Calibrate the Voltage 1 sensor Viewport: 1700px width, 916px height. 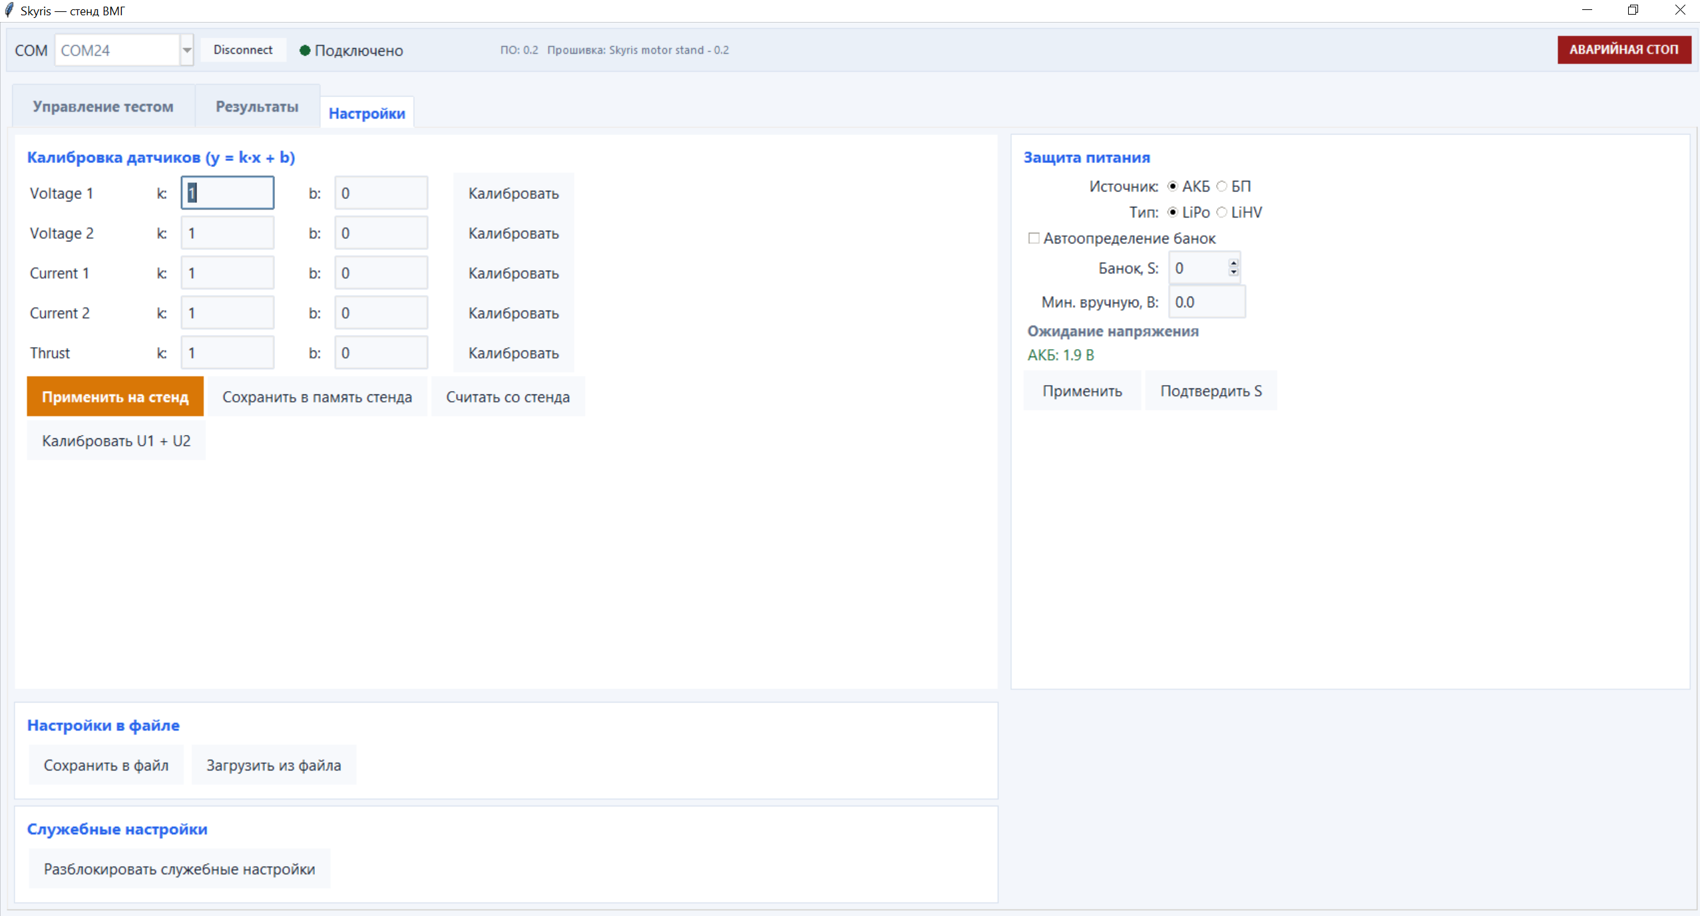pyautogui.click(x=514, y=194)
